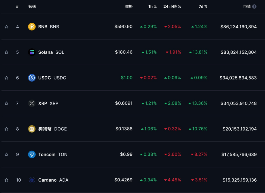Click the Cardano logo icon
This screenshot has width=265, height=193.
(x=32, y=180)
